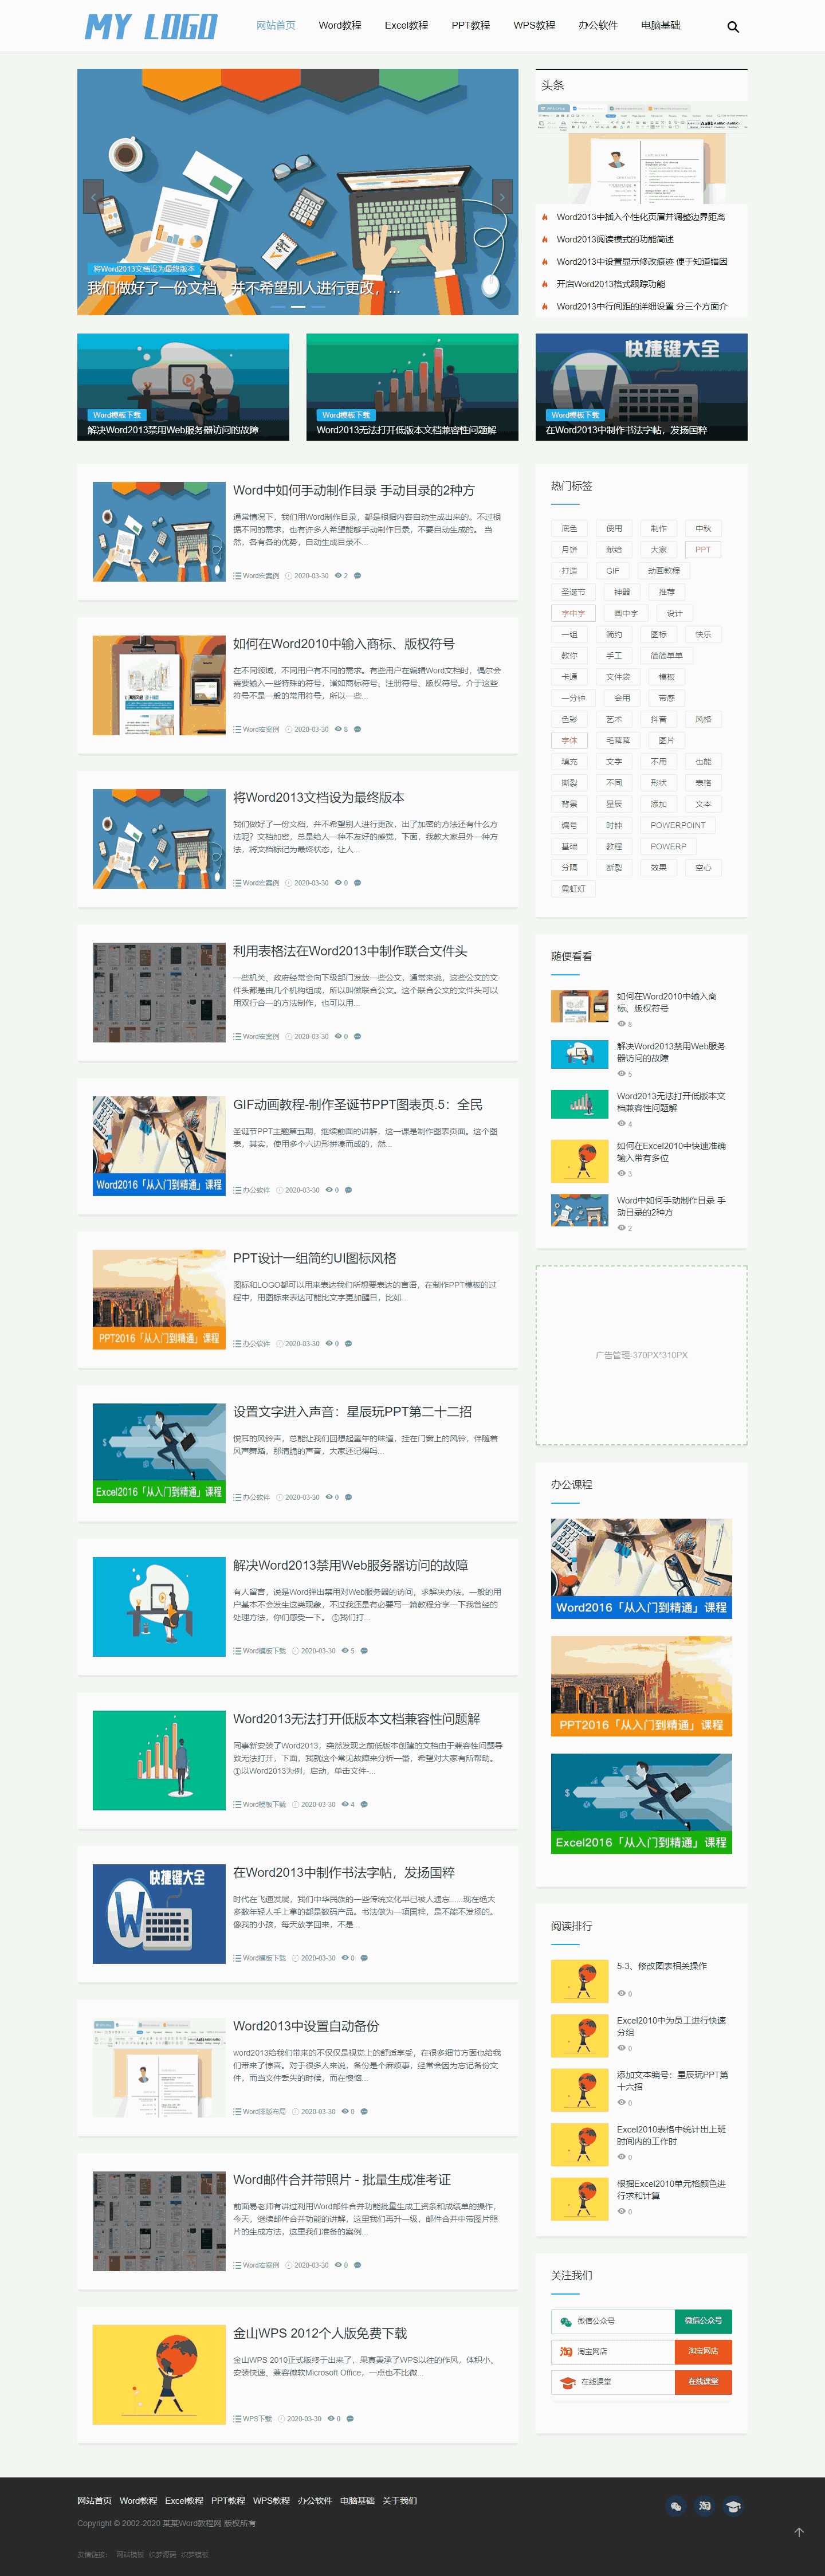Open 'PPT2016 从入门到精通 课程' sidebar course image
Screen dimensions: 825x2576
(641, 1685)
